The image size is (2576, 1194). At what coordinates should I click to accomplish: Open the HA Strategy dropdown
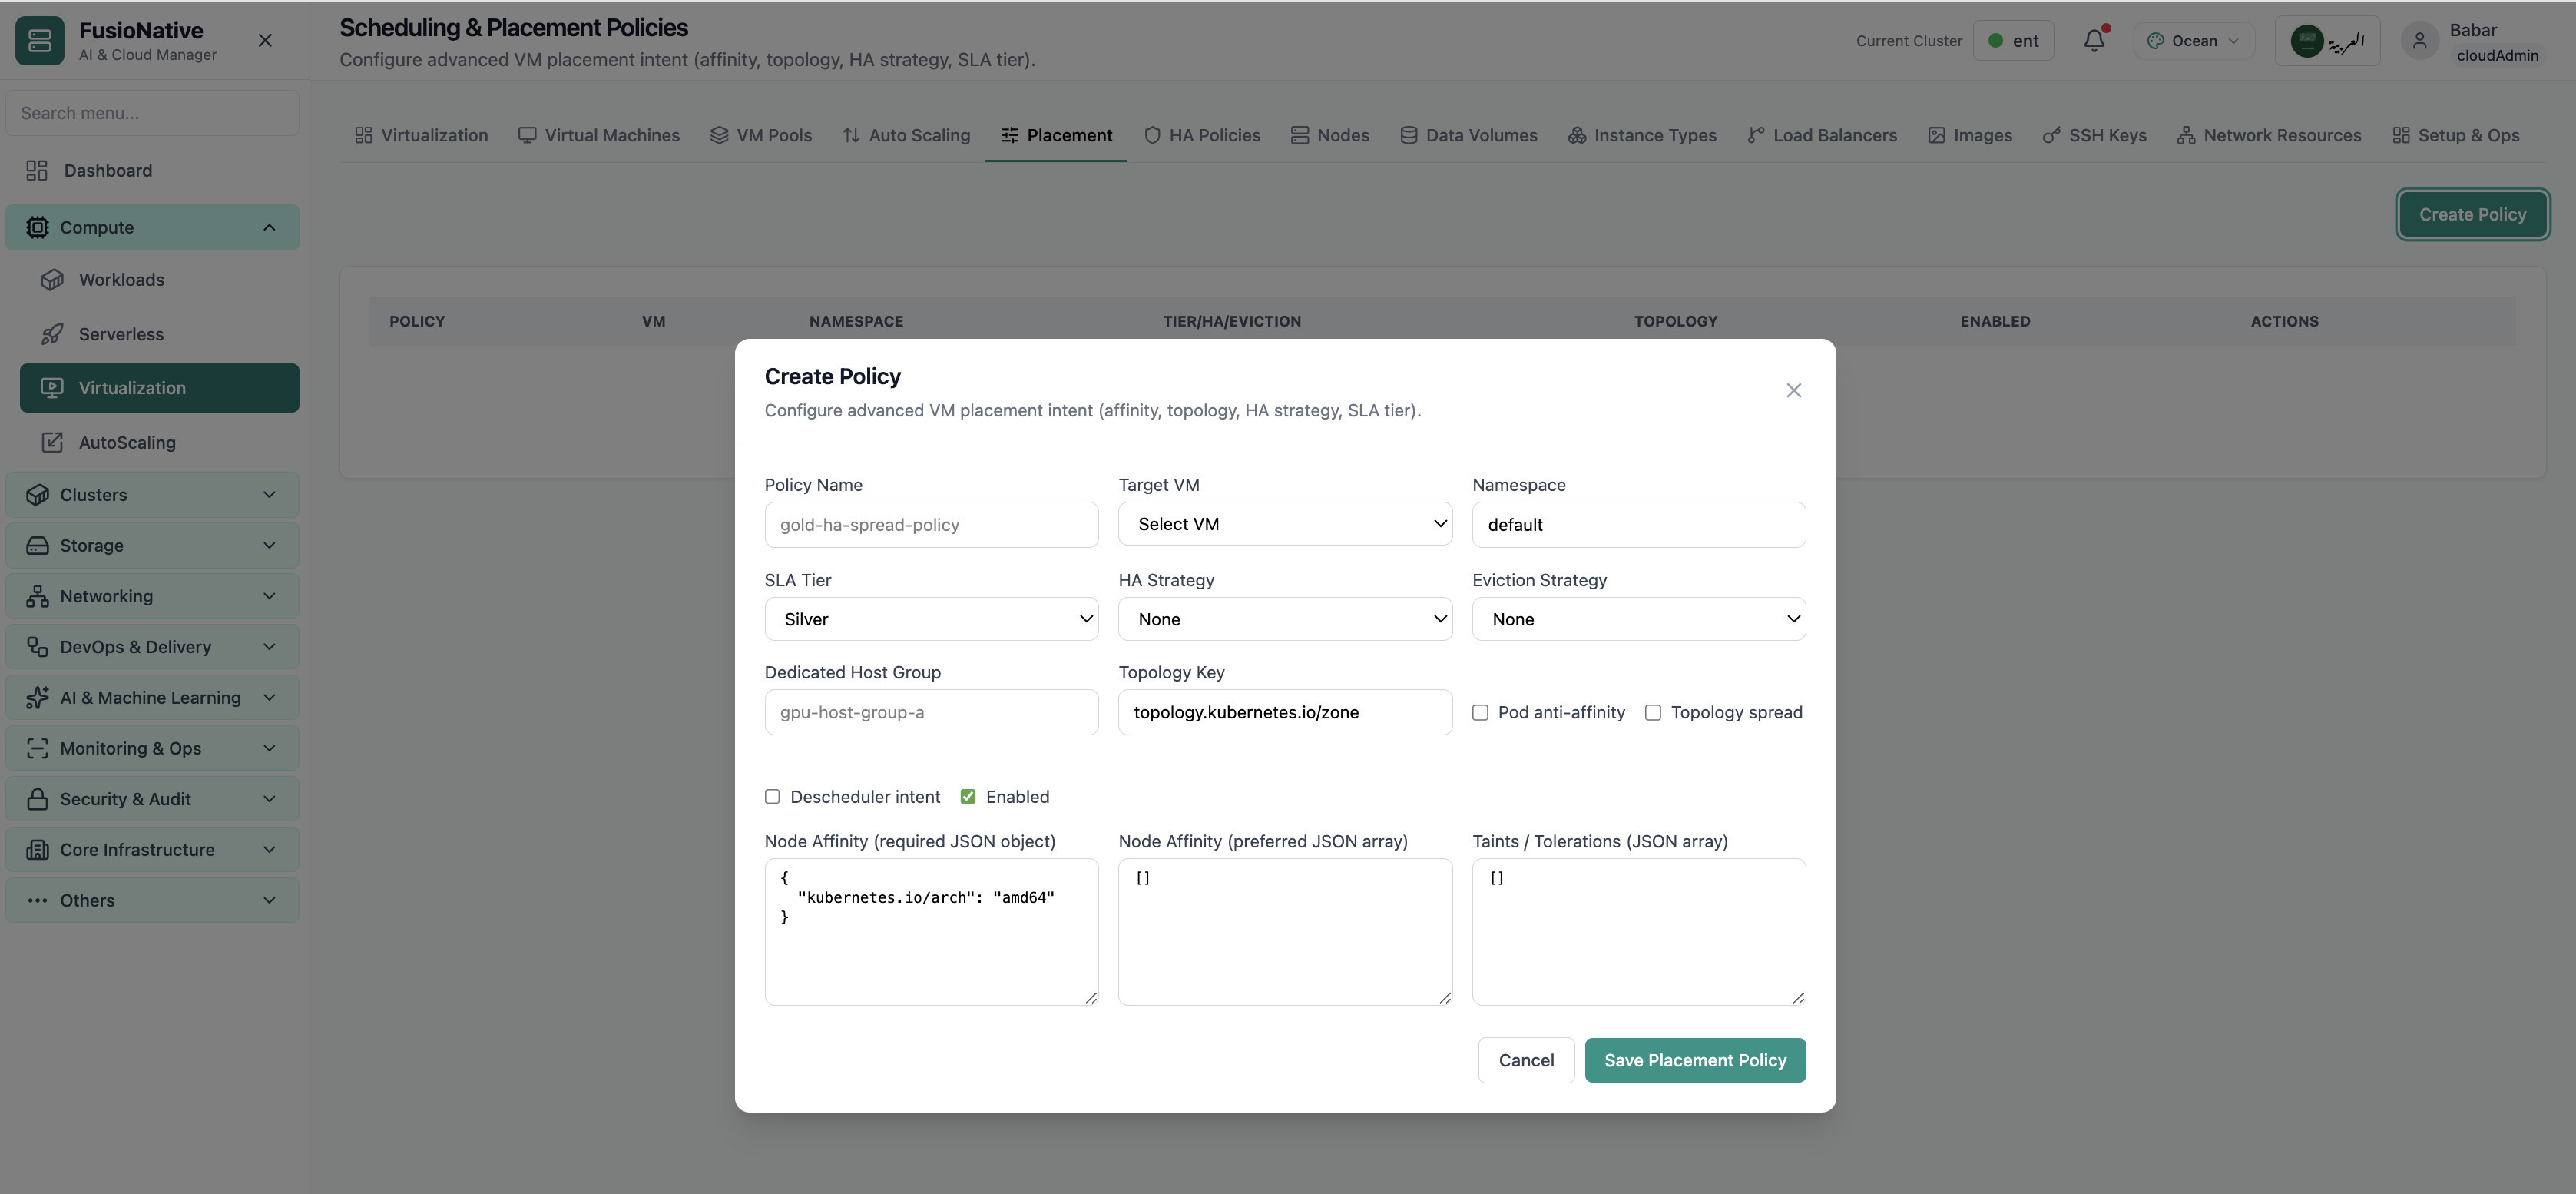(x=1285, y=619)
